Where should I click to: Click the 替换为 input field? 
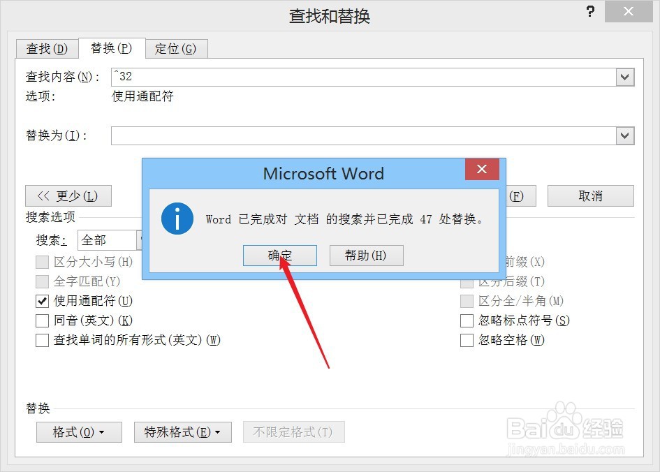click(x=363, y=136)
